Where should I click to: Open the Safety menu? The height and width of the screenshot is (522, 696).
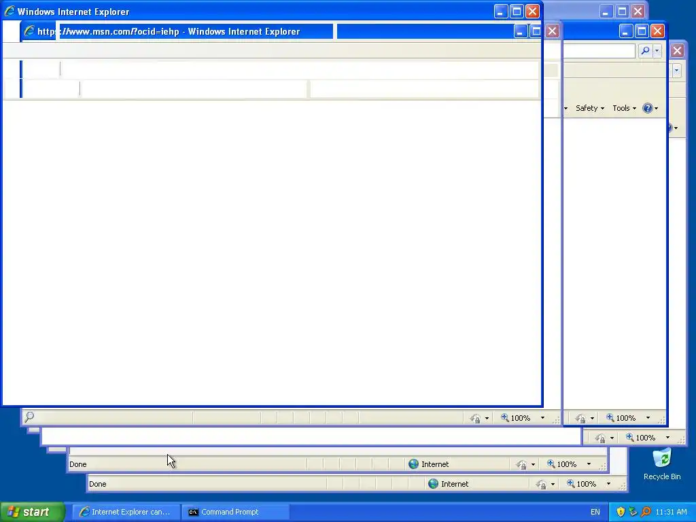click(x=589, y=108)
